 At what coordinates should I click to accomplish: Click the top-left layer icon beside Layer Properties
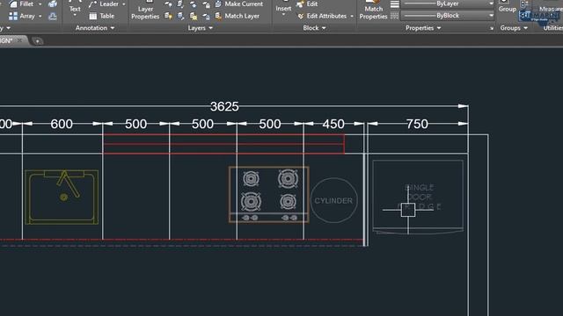pos(168,4)
